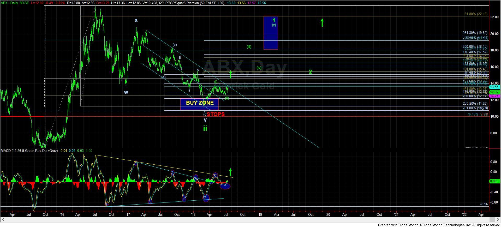This screenshot has height=227, width=501.
Task: Click the '22 year label on time axis
Action: point(464,214)
